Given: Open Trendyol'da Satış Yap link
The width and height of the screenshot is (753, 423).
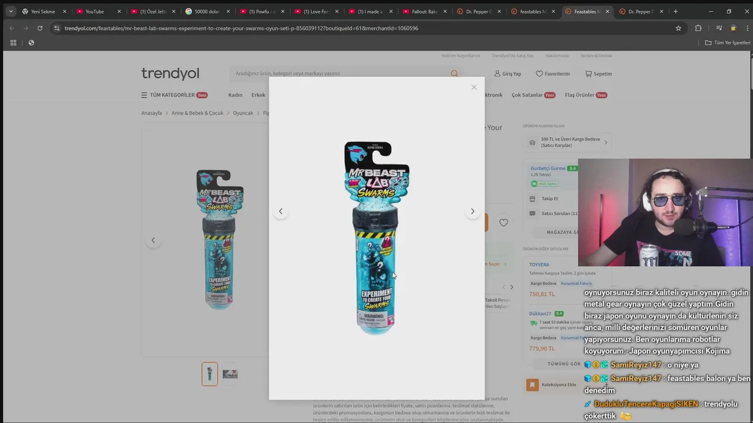Looking at the screenshot, I should coord(512,56).
